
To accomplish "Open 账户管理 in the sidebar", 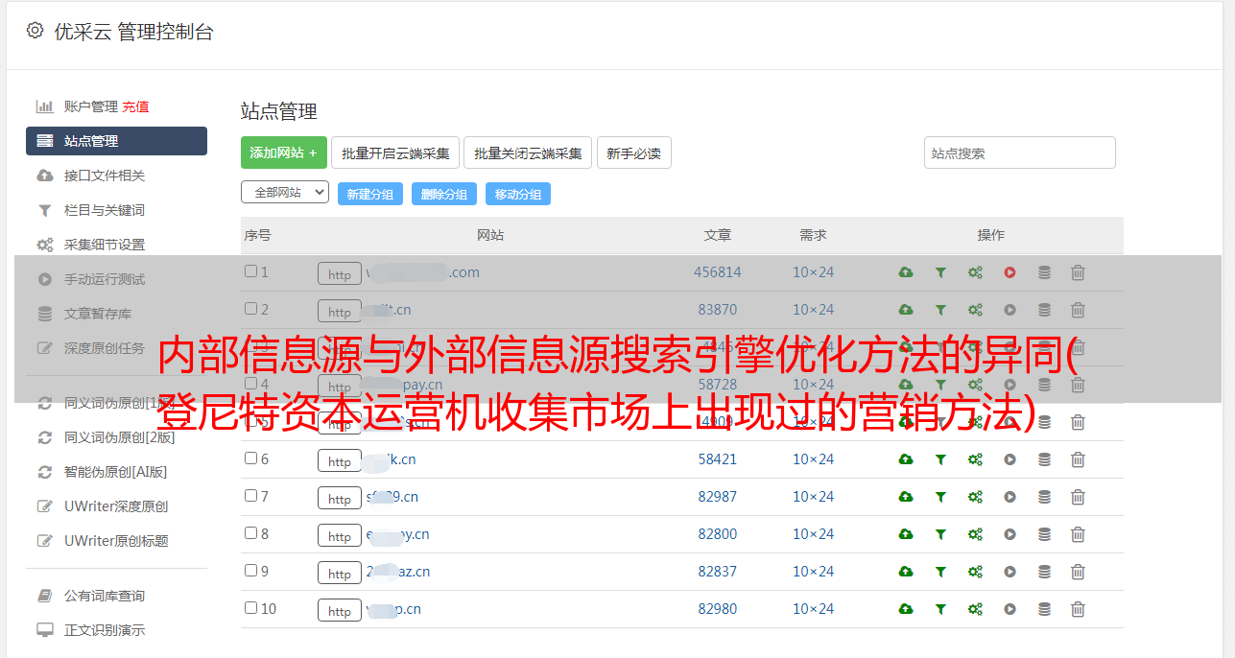I will (90, 106).
